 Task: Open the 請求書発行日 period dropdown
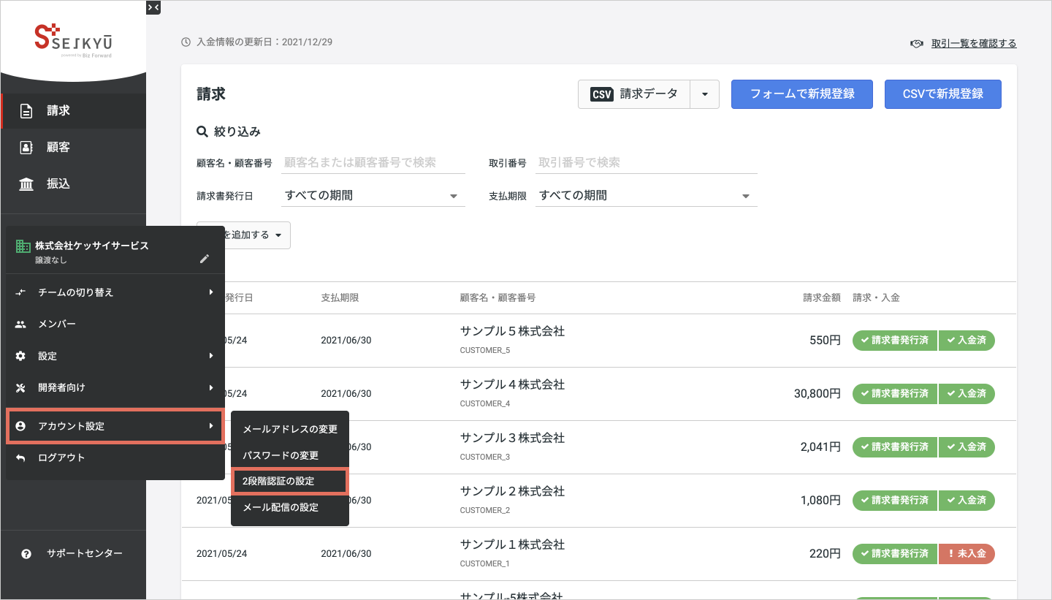(x=371, y=196)
